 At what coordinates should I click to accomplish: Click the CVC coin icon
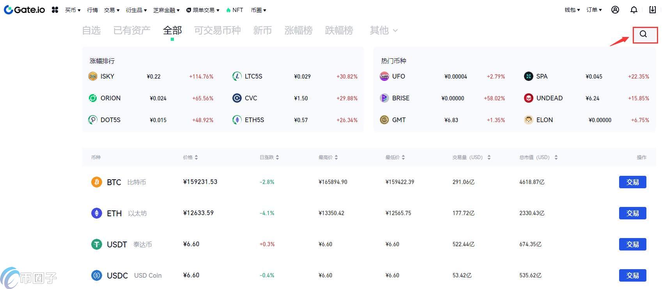pyautogui.click(x=237, y=98)
